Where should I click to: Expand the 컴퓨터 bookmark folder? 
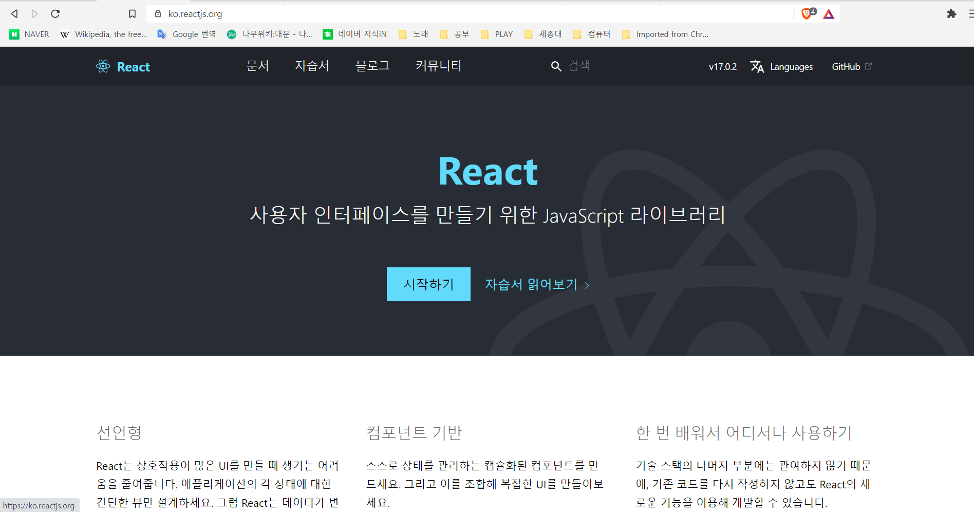click(x=592, y=34)
